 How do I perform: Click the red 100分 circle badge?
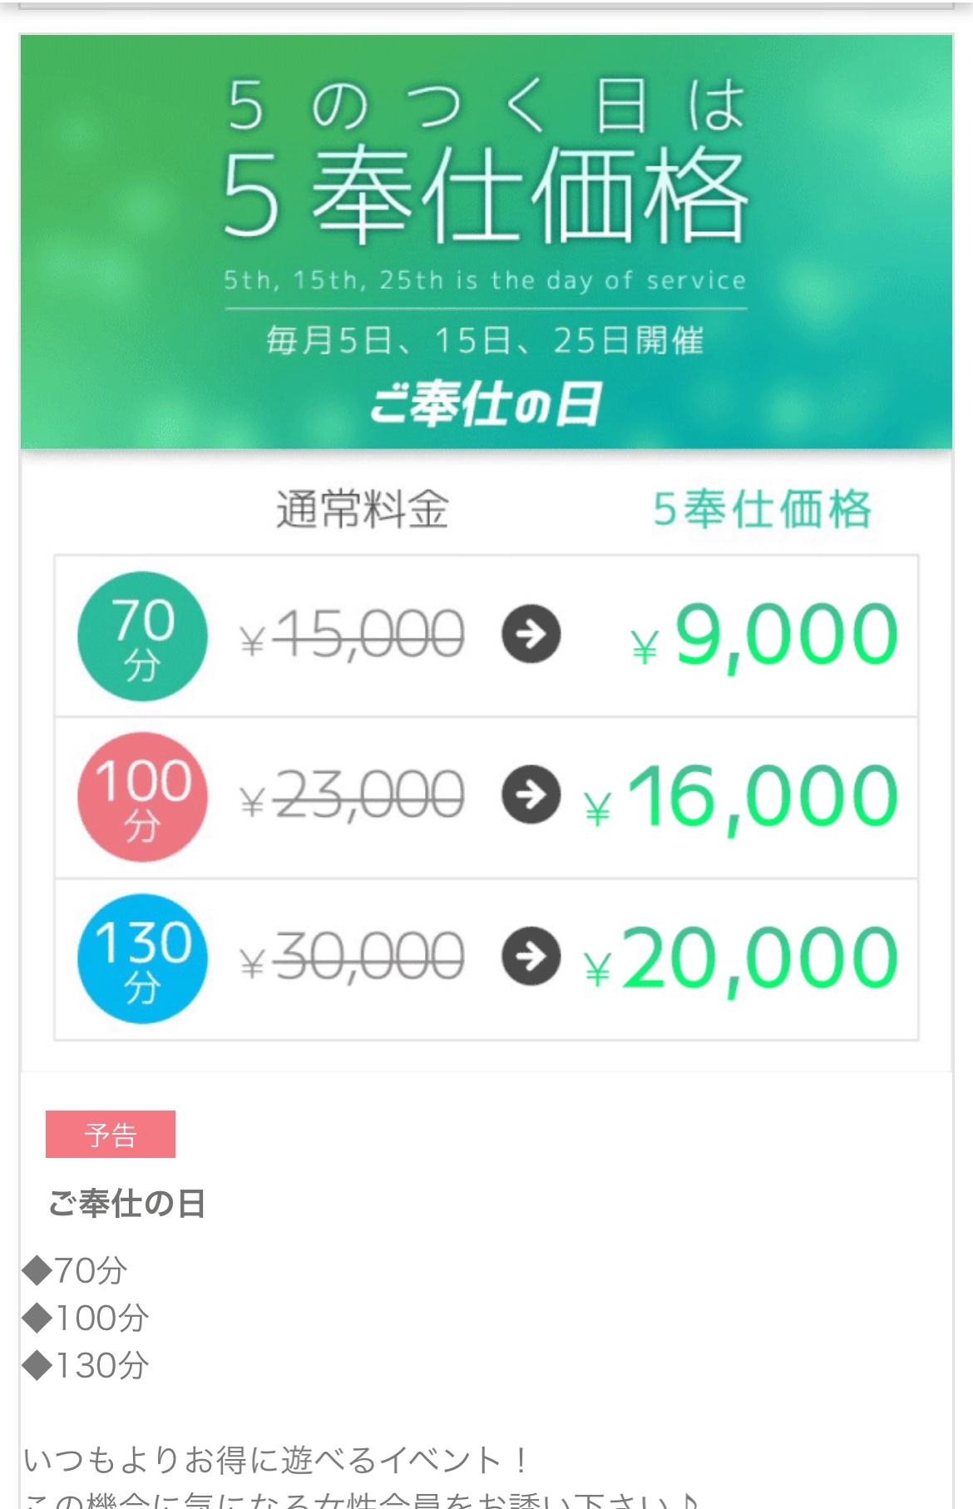142,797
